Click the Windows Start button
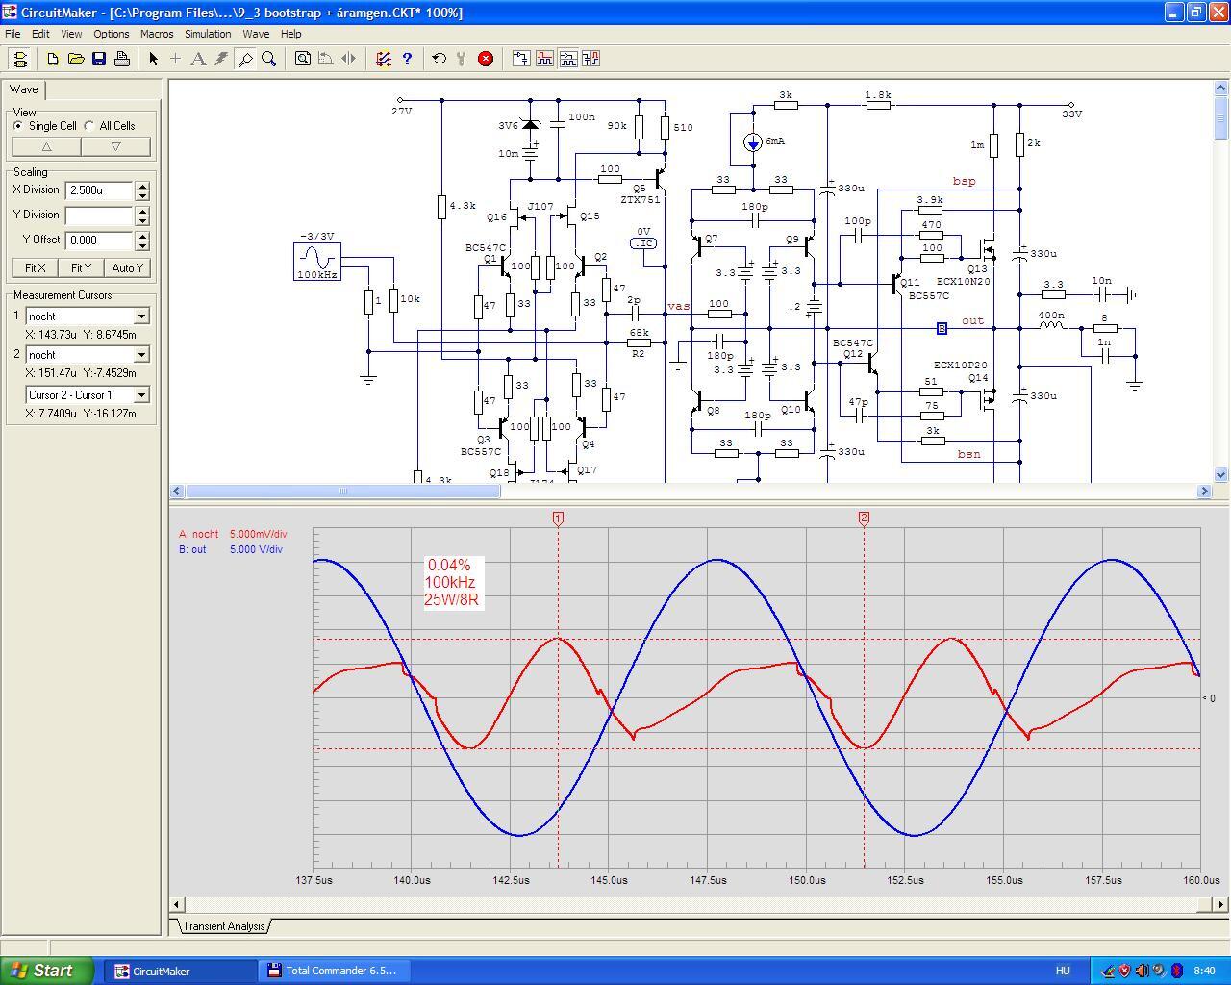Image resolution: width=1231 pixels, height=985 pixels. click(47, 971)
